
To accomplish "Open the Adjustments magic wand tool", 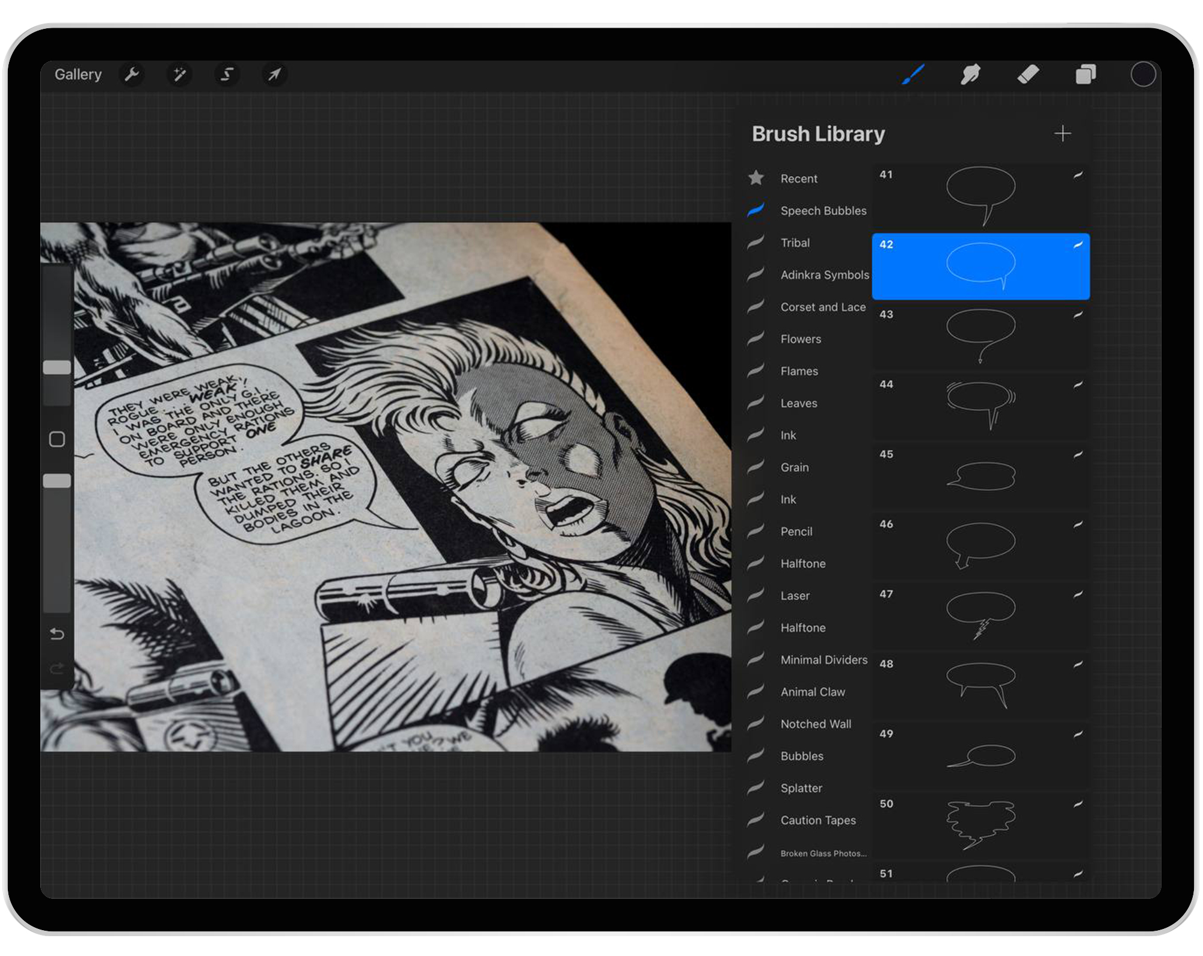I will pos(179,75).
